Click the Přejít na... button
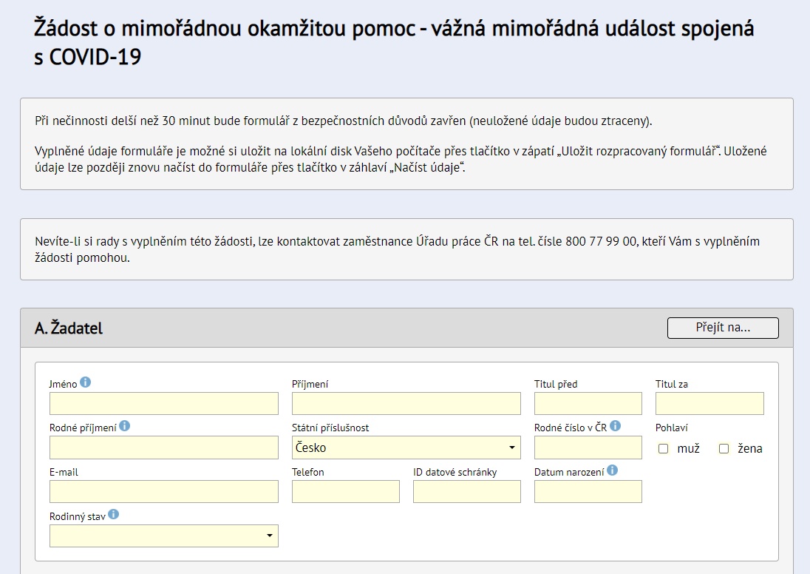Viewport: 810px width, 574px height. [x=722, y=328]
